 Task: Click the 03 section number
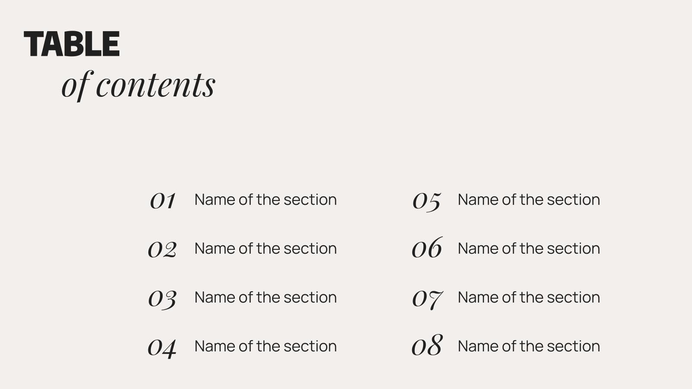[x=162, y=298]
